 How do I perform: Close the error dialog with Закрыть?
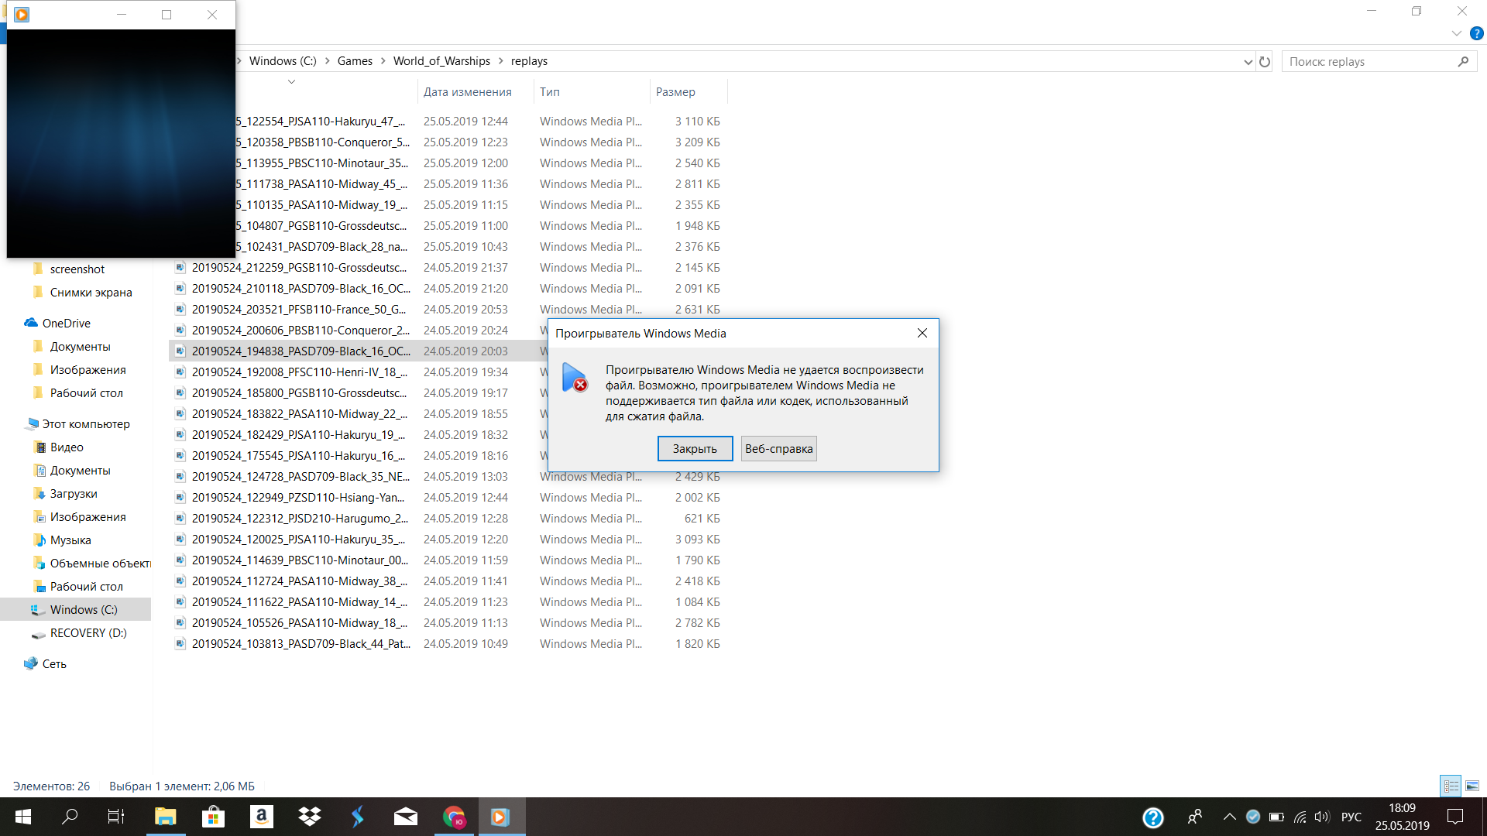(695, 449)
